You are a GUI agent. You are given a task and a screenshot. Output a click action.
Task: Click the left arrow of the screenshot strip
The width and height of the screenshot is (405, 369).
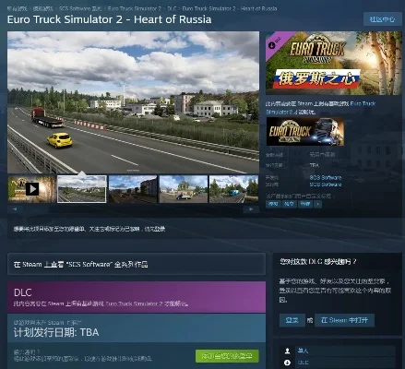pos(15,209)
